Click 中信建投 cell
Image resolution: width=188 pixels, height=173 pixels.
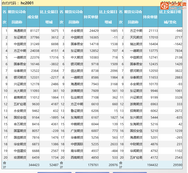[20, 151]
